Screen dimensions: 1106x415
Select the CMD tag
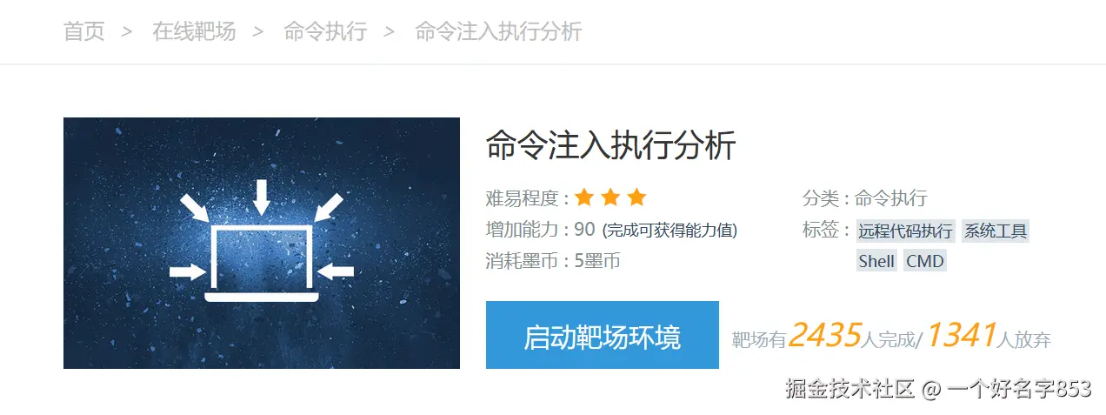point(924,261)
